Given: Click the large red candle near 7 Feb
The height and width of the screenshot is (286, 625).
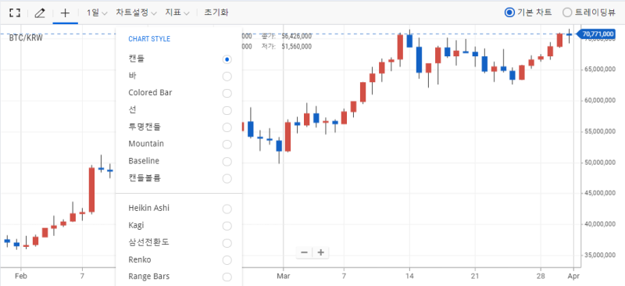Looking at the screenshot, I should pyautogui.click(x=91, y=189).
